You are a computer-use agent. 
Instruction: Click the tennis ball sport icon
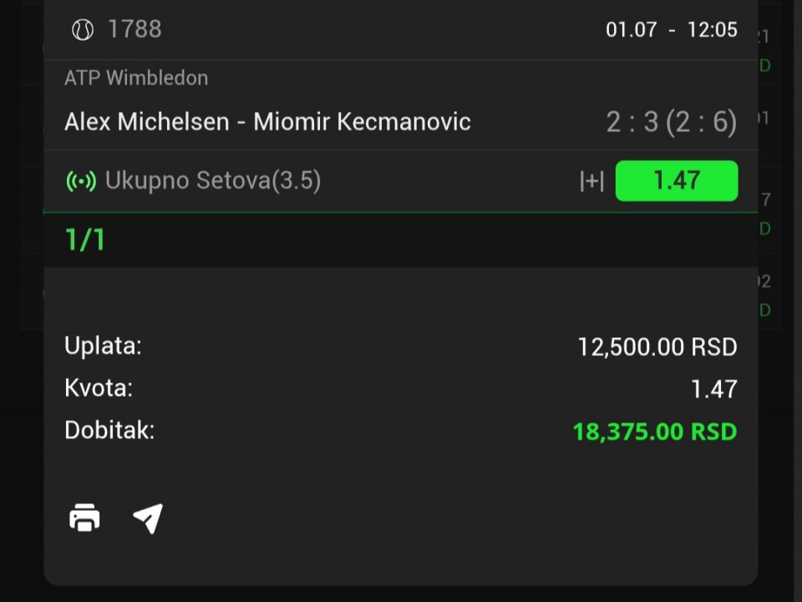point(83,29)
